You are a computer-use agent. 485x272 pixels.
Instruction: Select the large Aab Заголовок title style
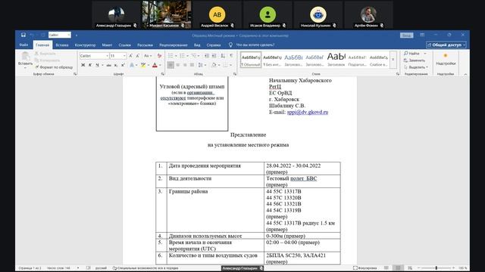[336, 60]
